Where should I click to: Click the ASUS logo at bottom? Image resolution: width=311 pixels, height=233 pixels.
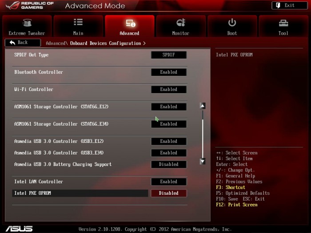[x=19, y=229]
